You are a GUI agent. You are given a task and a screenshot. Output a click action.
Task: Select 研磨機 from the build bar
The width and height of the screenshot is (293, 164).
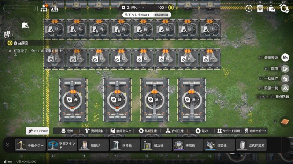click(188, 145)
